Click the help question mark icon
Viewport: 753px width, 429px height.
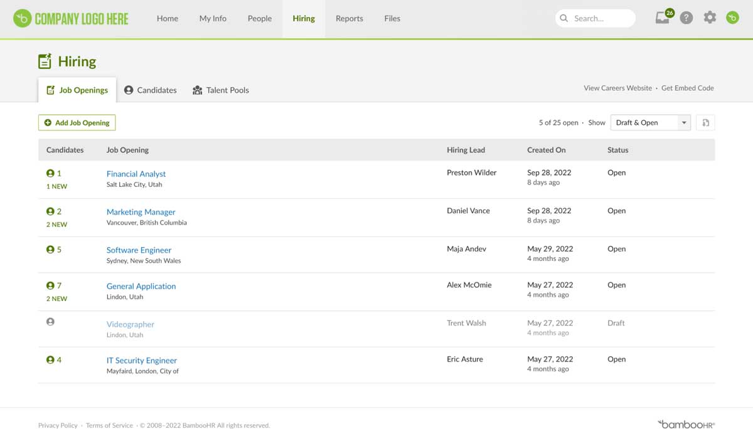686,18
